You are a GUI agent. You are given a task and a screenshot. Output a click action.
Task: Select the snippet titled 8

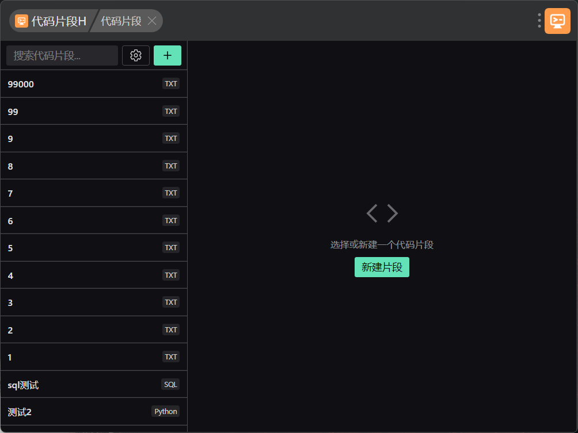coord(94,166)
